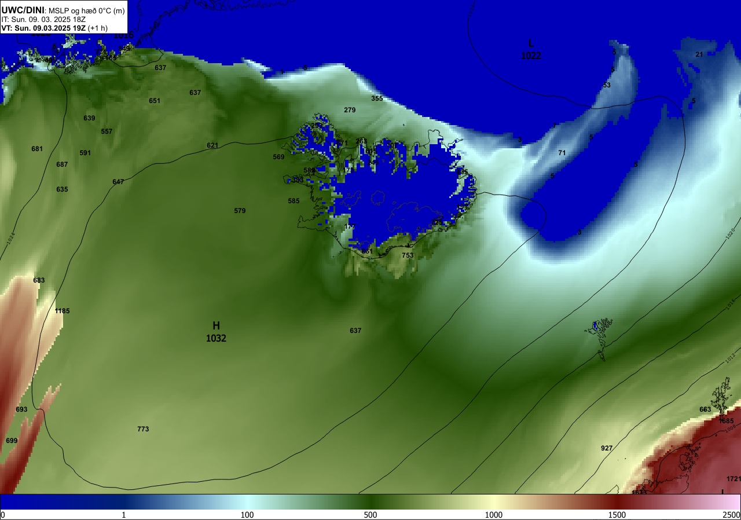741x520 pixels.
Task: Click the 100 mark on the color scale
Action: (x=247, y=515)
